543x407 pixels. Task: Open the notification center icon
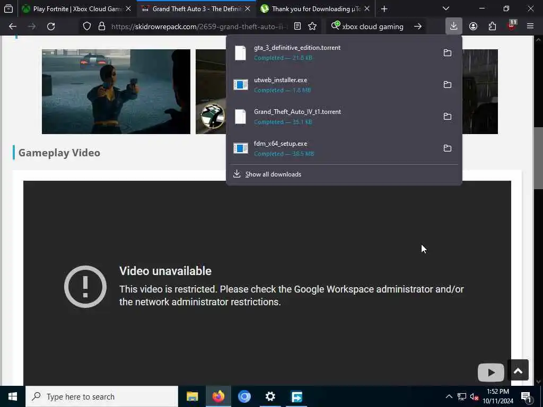(x=527, y=396)
